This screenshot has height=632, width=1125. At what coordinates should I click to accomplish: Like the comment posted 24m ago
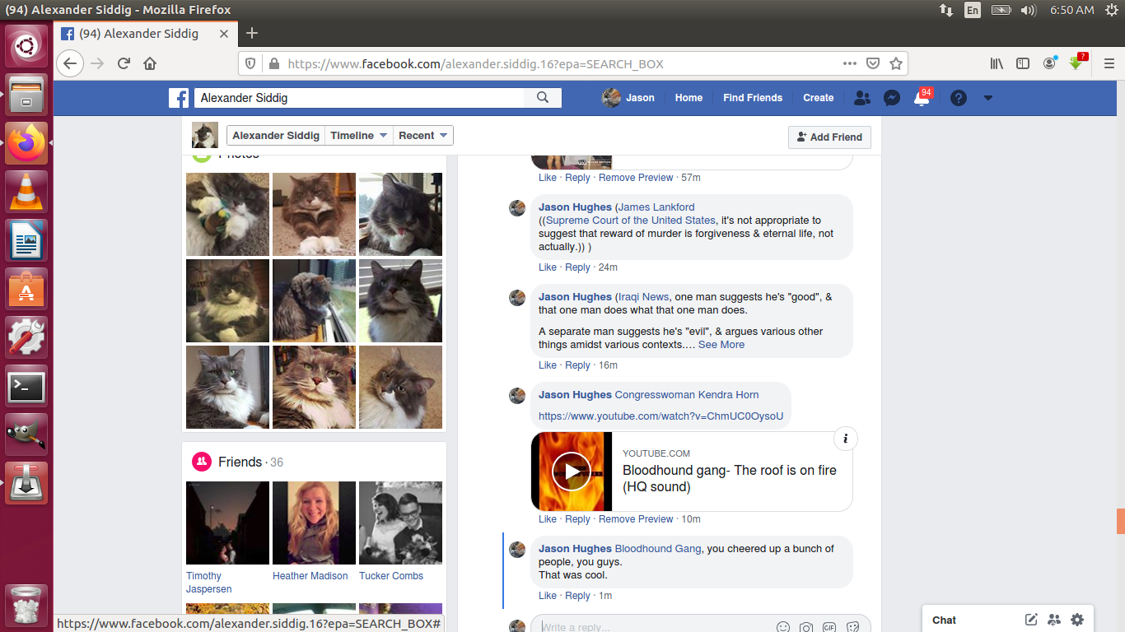[x=548, y=267]
